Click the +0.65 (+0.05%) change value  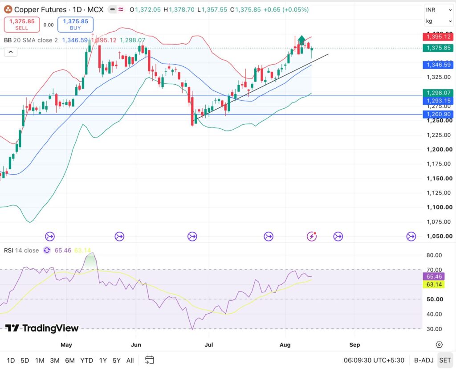(286, 10)
